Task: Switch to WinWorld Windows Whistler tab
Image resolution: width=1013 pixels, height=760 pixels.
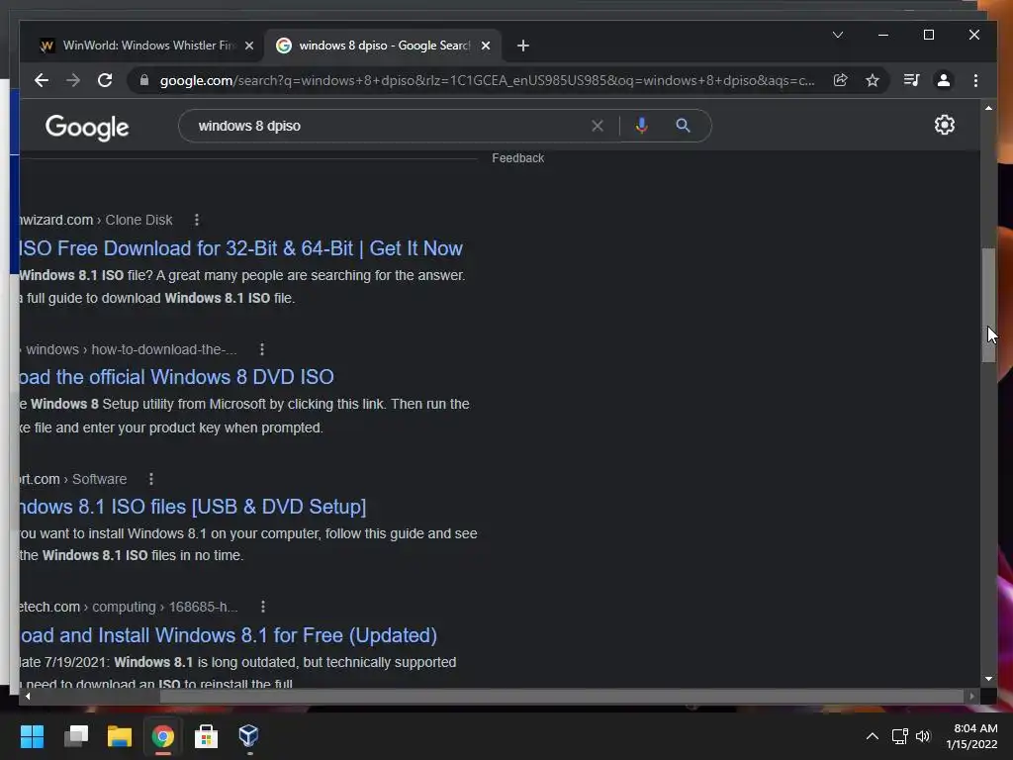Action: tap(145, 46)
